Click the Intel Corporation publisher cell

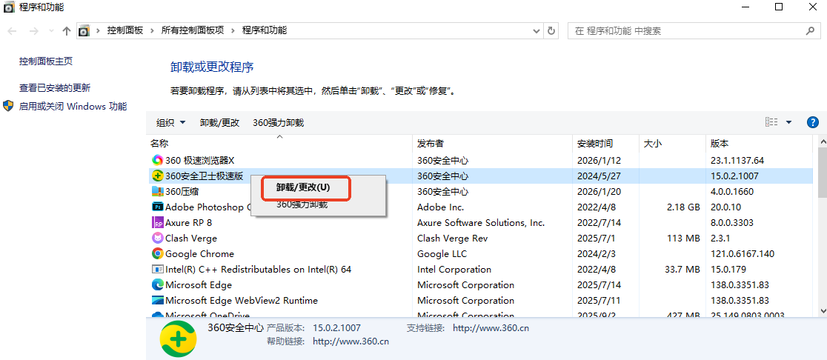point(454,270)
